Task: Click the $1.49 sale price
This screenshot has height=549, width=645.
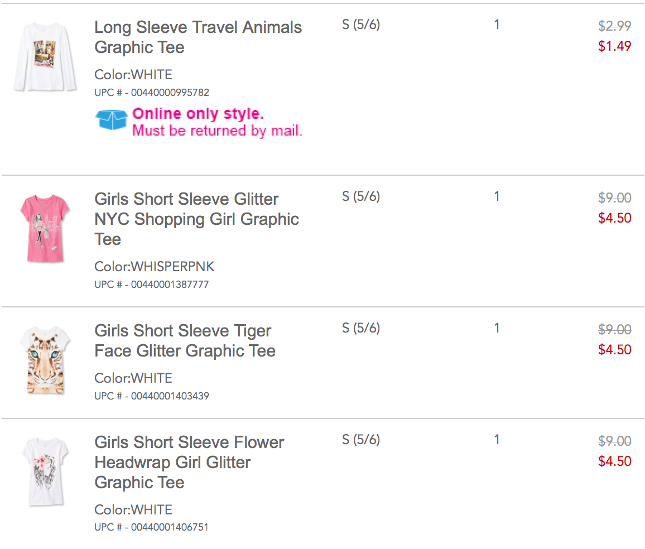Action: 614,46
